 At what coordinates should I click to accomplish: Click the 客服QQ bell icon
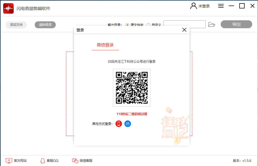(42, 160)
